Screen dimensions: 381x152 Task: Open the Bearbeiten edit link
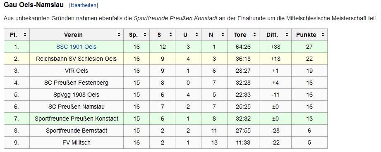84,5
